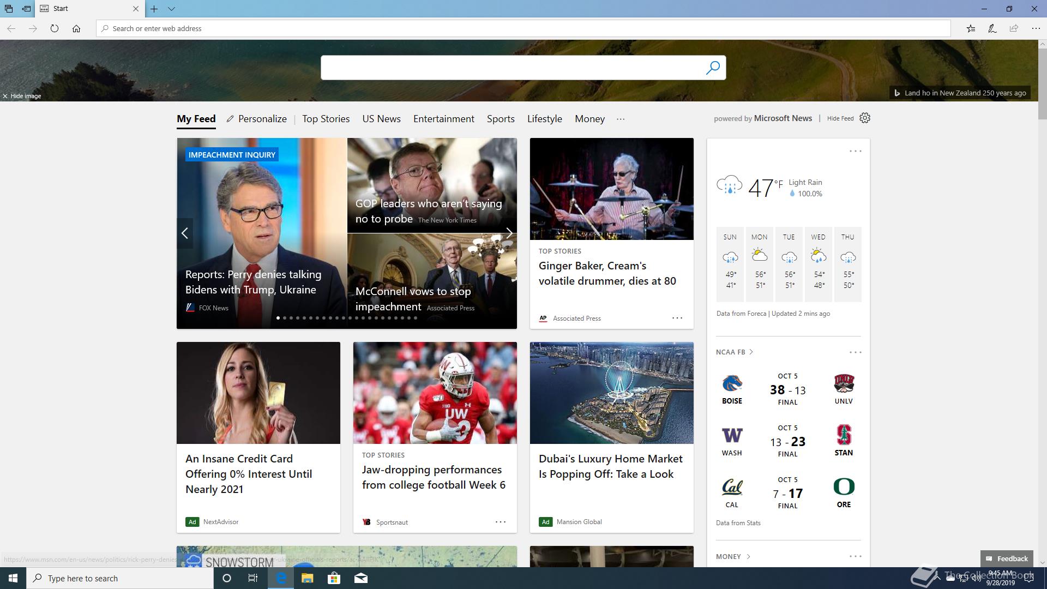Hide the news feed
This screenshot has height=589, width=1047.
840,118
